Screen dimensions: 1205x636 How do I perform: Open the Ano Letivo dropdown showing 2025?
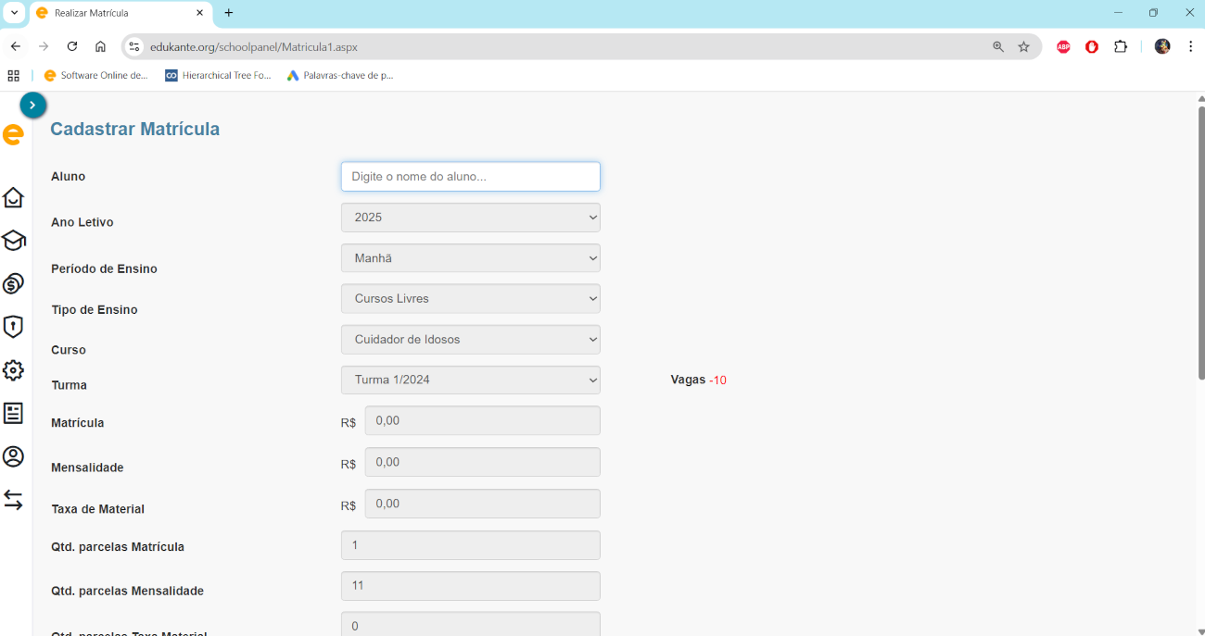[x=470, y=218]
